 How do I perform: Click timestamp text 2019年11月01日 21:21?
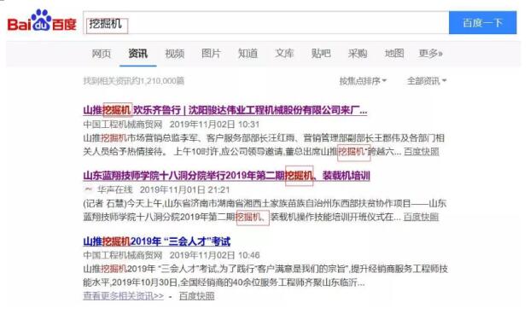tap(184, 189)
